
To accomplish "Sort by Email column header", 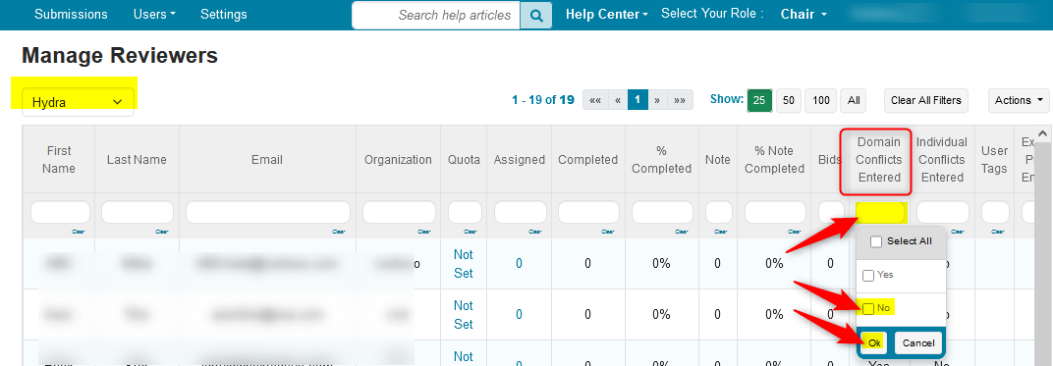I will [x=268, y=160].
